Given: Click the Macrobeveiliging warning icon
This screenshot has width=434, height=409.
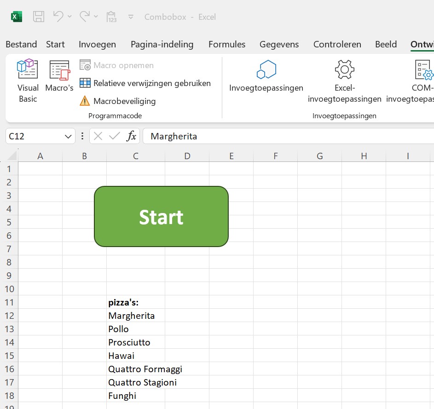Looking at the screenshot, I should coord(85,101).
